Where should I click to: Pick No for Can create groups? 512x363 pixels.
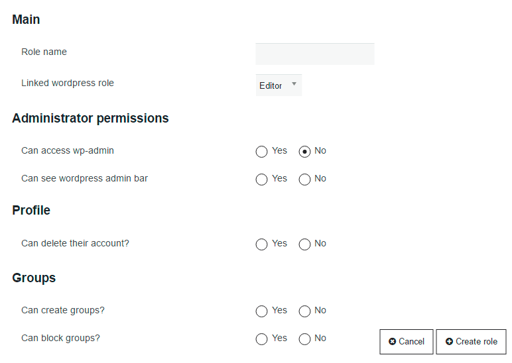(304, 311)
